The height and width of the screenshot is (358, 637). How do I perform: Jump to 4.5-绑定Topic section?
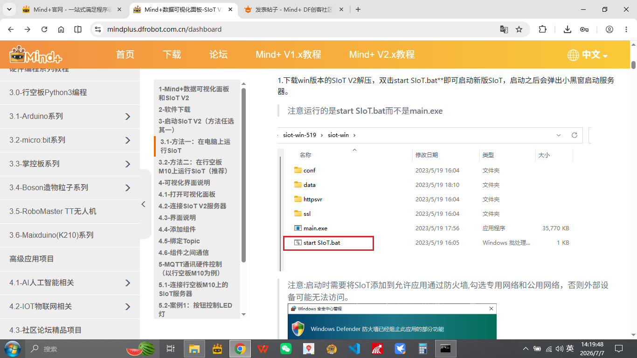[x=179, y=241]
